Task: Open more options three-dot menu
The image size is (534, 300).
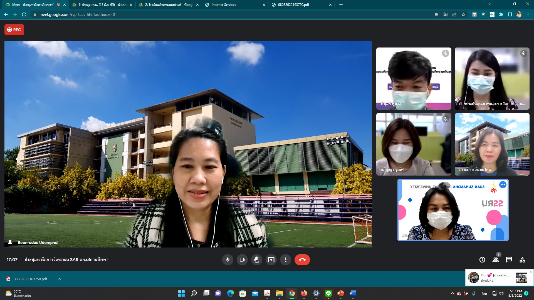Action: [285, 260]
